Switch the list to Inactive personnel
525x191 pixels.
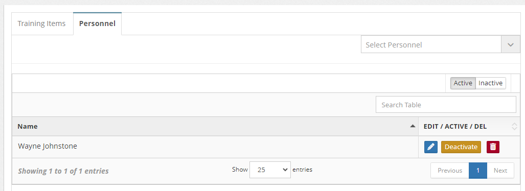pyautogui.click(x=491, y=83)
